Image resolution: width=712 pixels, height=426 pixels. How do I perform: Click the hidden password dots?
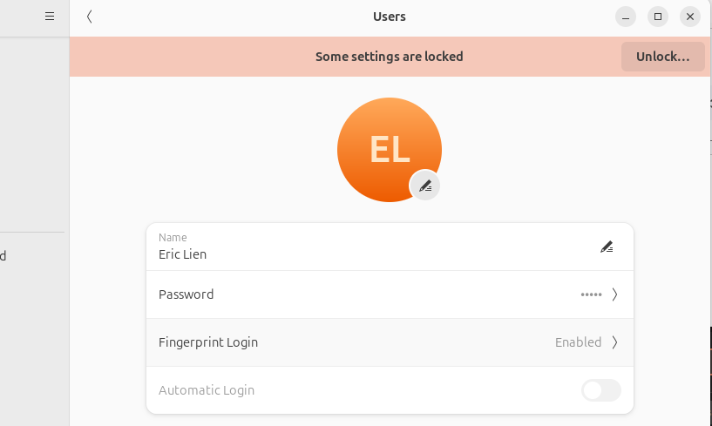tap(591, 294)
